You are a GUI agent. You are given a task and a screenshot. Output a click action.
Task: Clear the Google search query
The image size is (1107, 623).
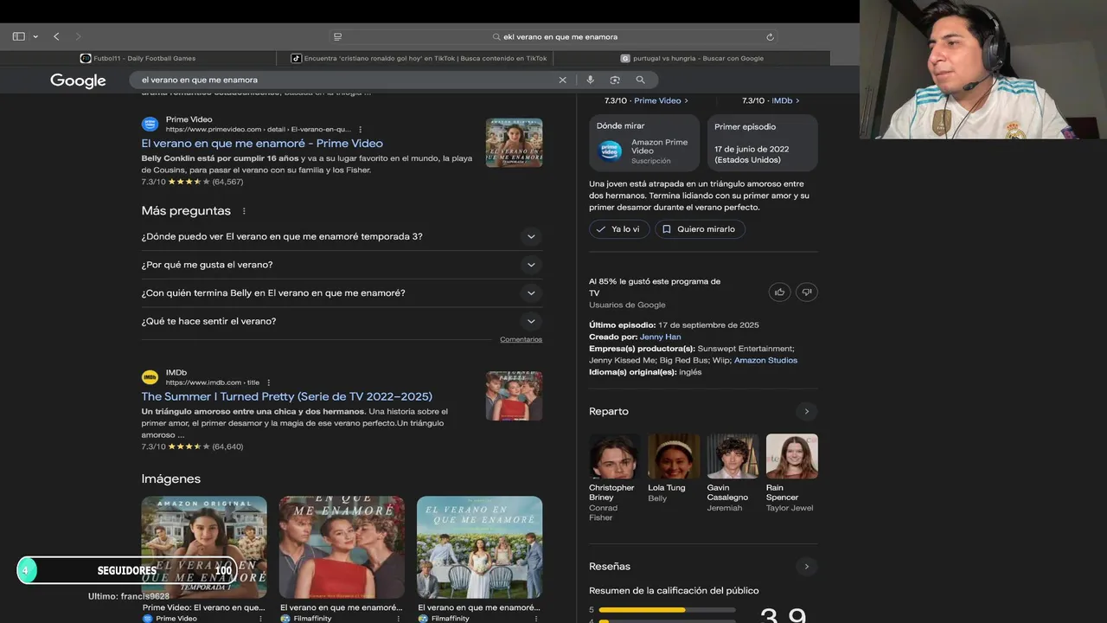coord(562,80)
